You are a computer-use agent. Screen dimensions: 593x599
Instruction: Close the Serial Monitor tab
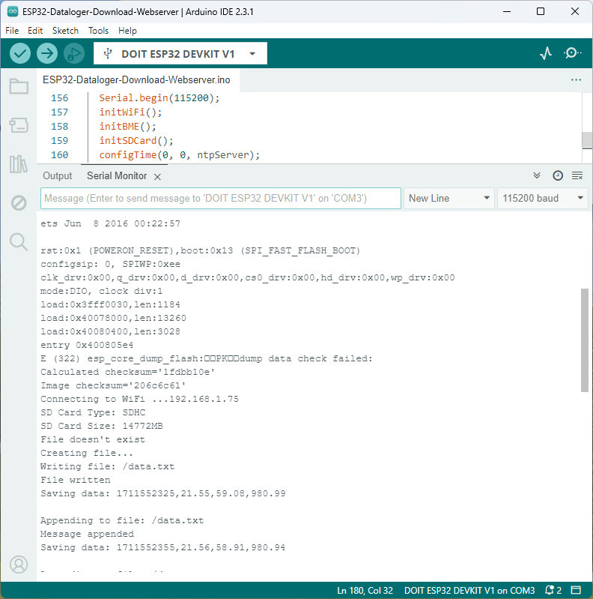[157, 176]
